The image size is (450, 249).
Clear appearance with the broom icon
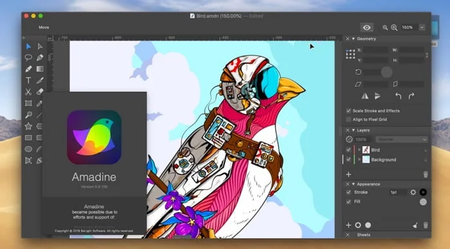click(415, 225)
